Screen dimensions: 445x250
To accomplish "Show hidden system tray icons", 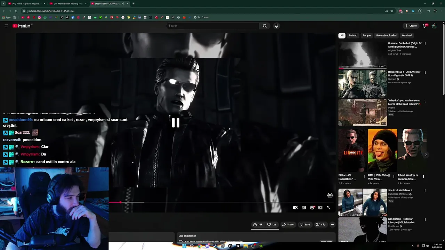I will (x=412, y=246).
